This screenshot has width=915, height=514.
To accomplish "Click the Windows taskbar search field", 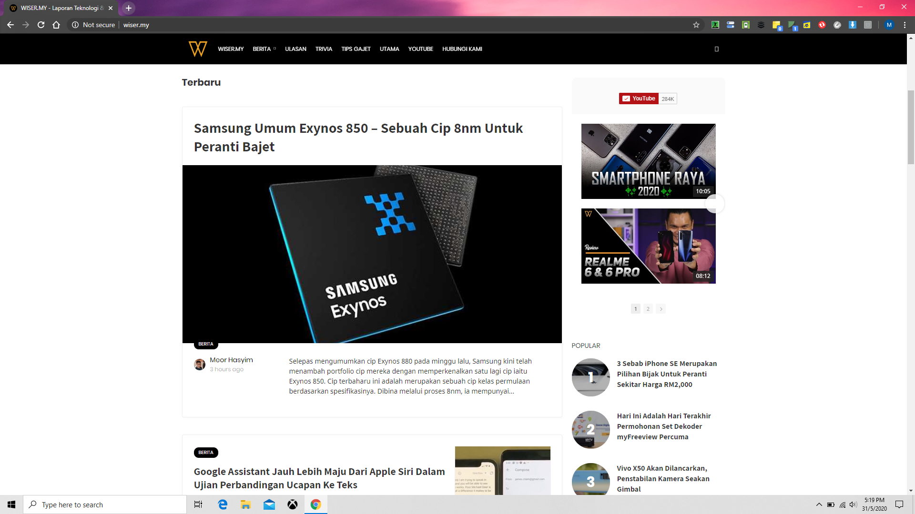I will tap(105, 504).
